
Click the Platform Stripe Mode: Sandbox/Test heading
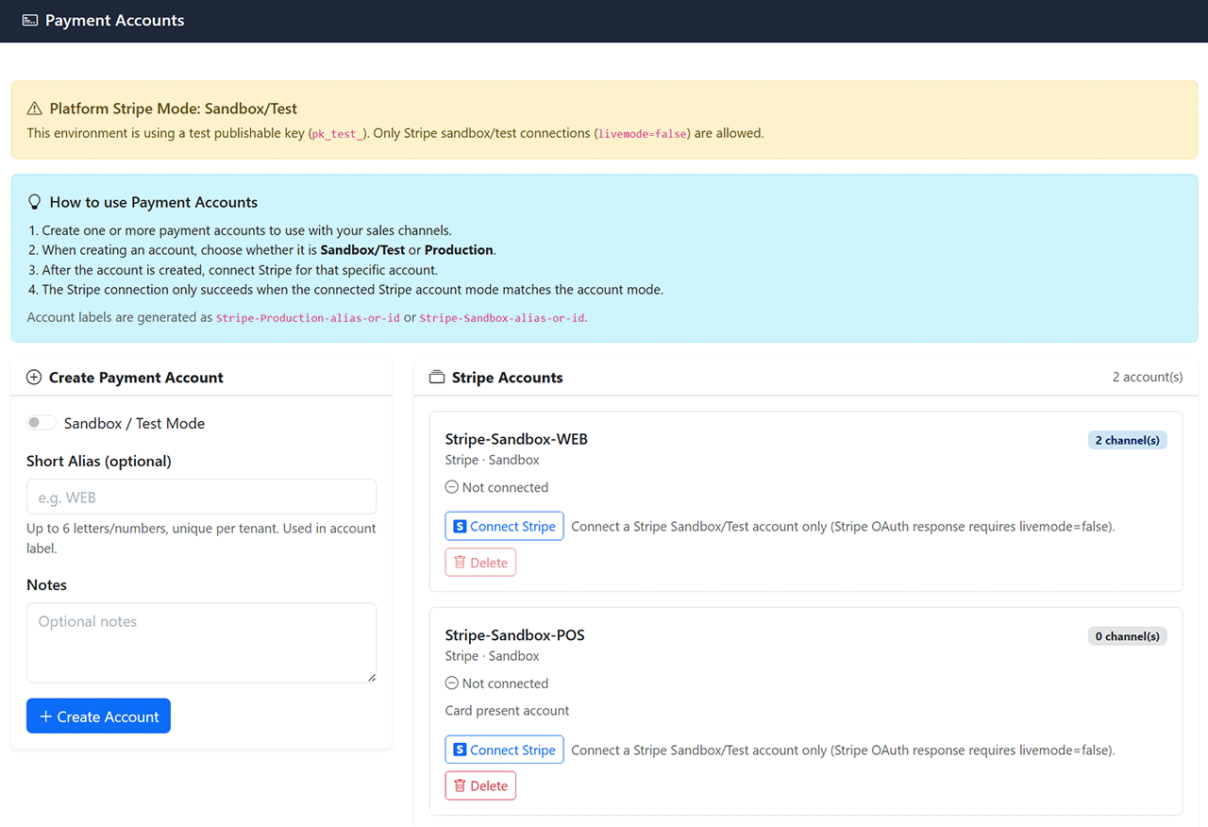(x=174, y=109)
